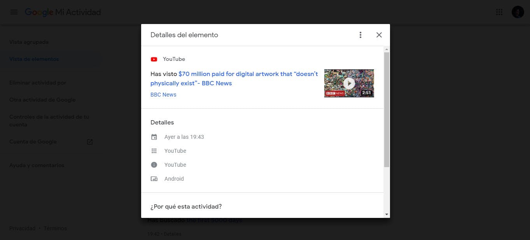Expand the ¿Por qué esta actividad? section
The width and height of the screenshot is (530, 240).
tap(186, 206)
